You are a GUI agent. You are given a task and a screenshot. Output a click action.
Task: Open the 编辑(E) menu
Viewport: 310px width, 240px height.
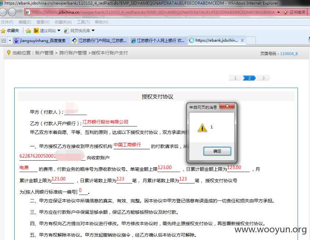(x=25, y=22)
